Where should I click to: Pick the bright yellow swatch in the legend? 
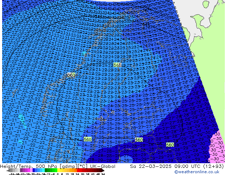[x=58, y=170]
